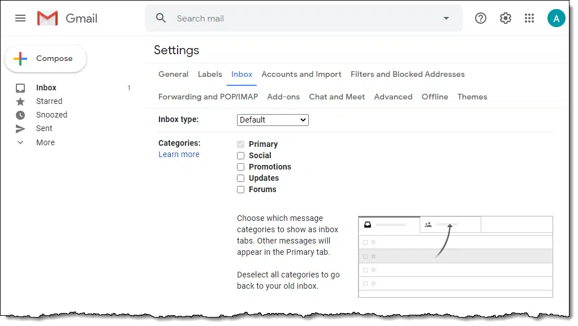
Task: Show search options dropdown arrow
Action: coord(446,18)
